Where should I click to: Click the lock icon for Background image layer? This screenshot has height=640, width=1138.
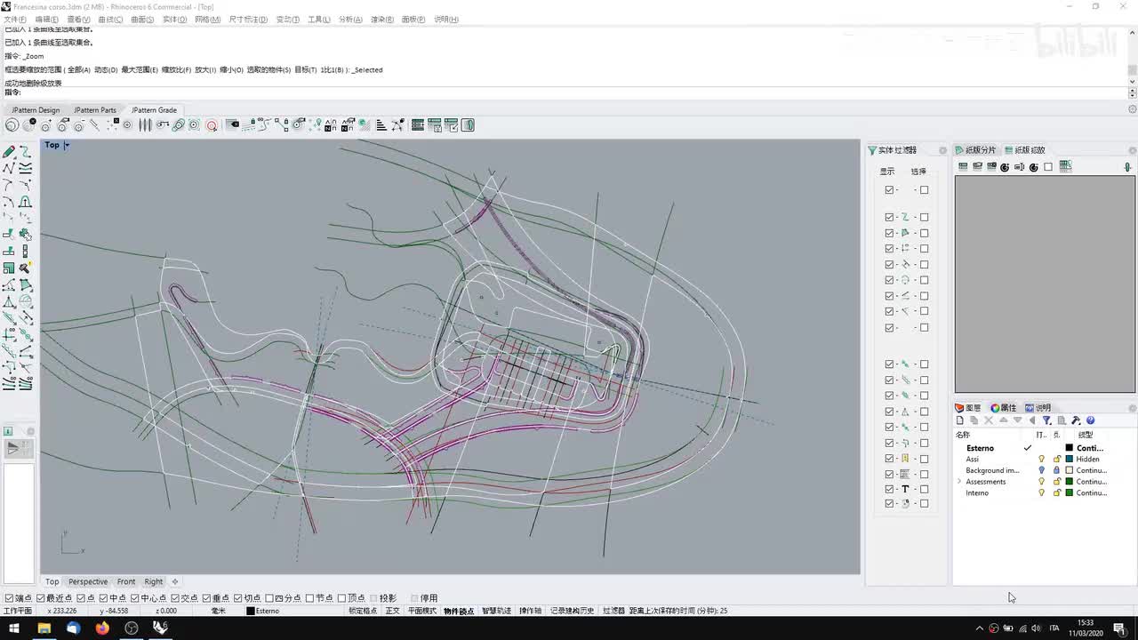1056,470
